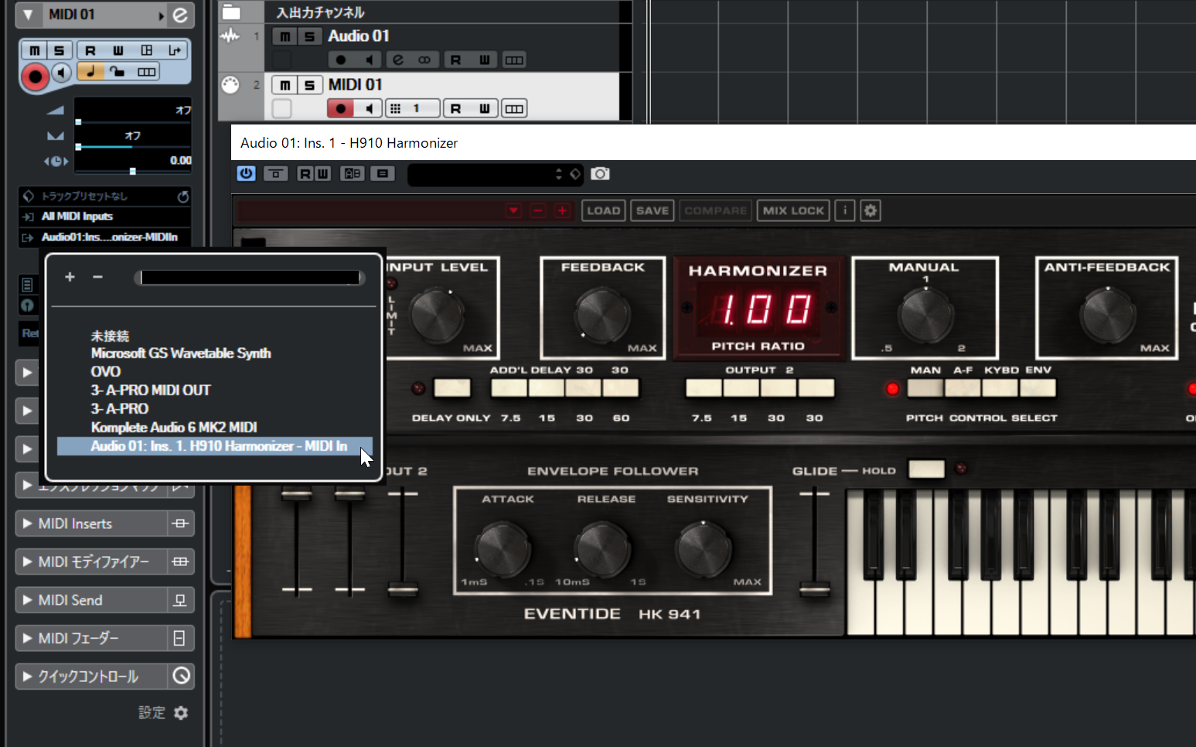This screenshot has height=747, width=1196.
Task: Select OVO from the output list
Action: pyautogui.click(x=106, y=372)
